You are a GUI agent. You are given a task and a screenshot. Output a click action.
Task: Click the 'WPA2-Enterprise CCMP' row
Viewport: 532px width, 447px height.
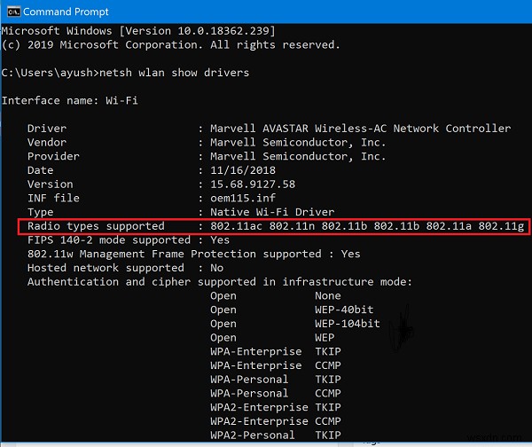pyautogui.click(x=276, y=421)
